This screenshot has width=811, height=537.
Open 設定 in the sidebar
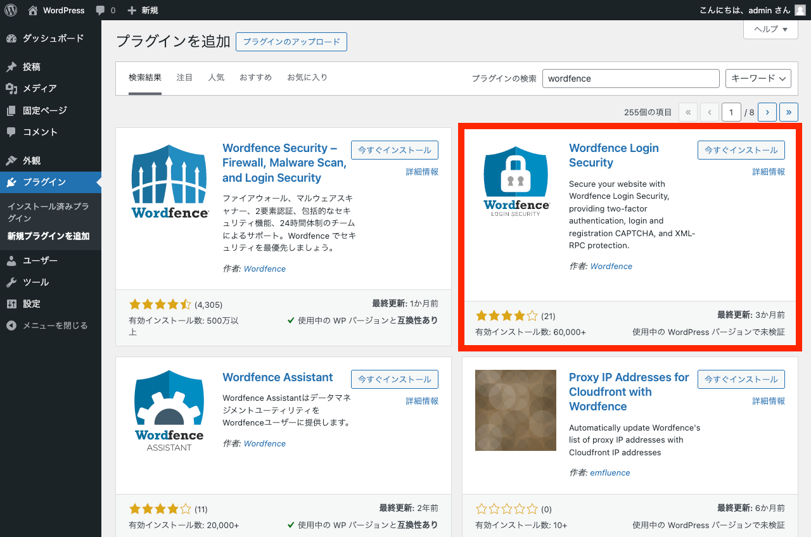click(51, 303)
